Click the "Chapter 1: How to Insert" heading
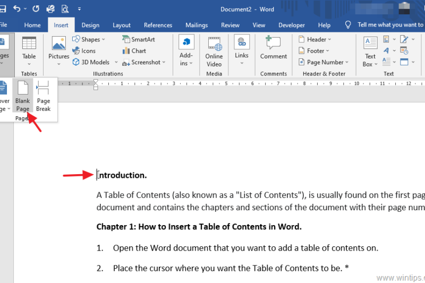 199,227
